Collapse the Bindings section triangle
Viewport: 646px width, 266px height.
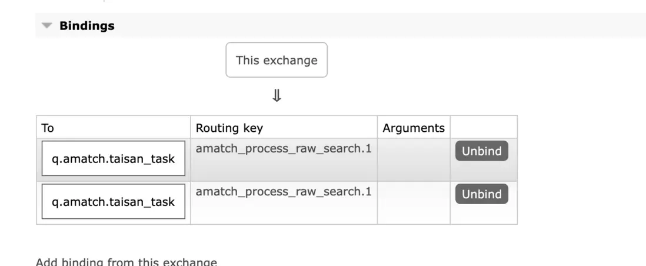47,26
